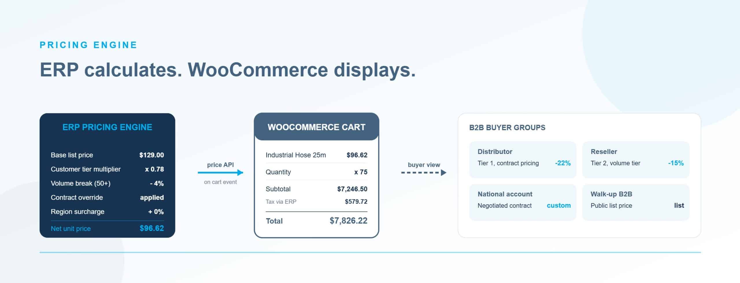The width and height of the screenshot is (740, 283).
Task: Click the 'custom' pricing value
Action: click(x=559, y=205)
